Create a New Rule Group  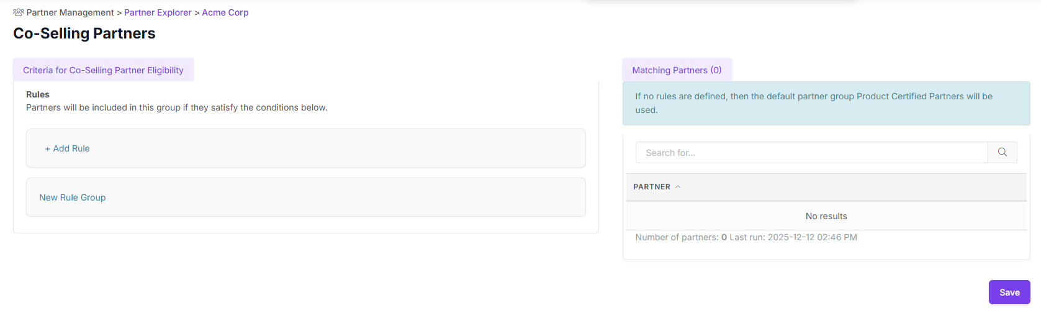tap(72, 197)
